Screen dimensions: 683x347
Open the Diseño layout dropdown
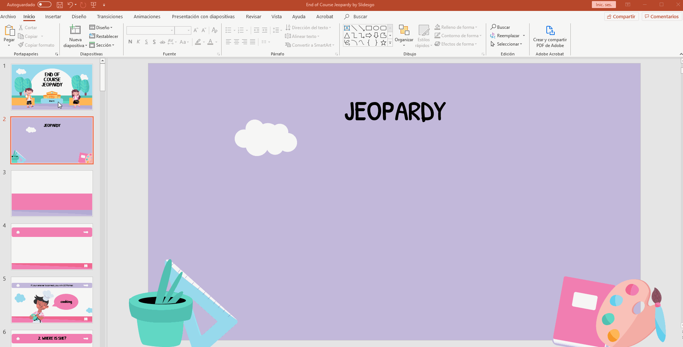pyautogui.click(x=101, y=28)
